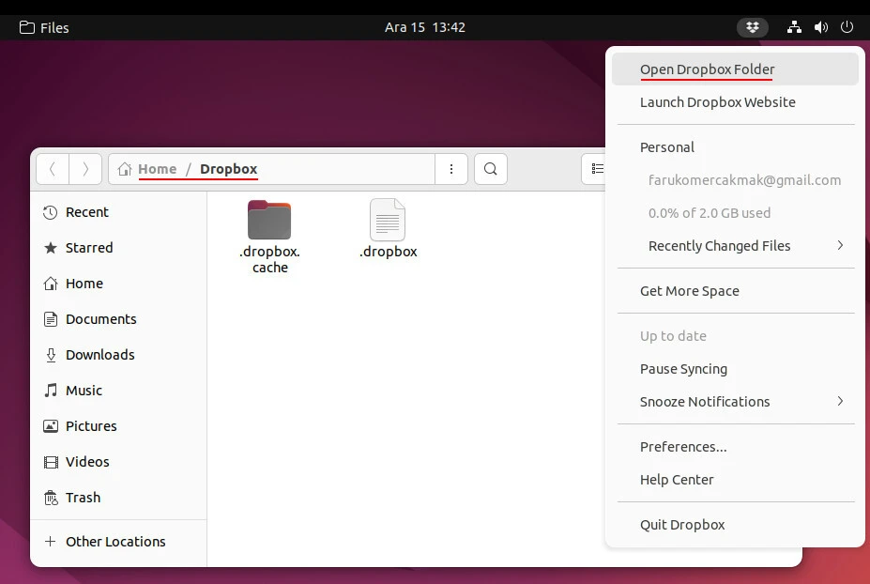This screenshot has height=584, width=870.
Task: Click the search magnifier icon in Files
Action: coord(490,169)
